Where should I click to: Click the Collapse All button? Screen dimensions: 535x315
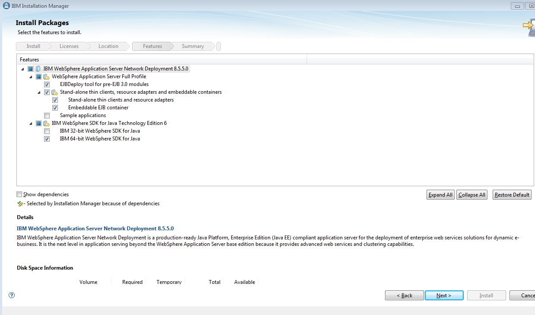pyautogui.click(x=472, y=195)
